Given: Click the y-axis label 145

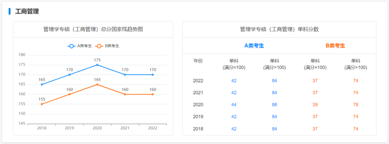Looking at the screenshot, I should pyautogui.click(x=22, y=124).
